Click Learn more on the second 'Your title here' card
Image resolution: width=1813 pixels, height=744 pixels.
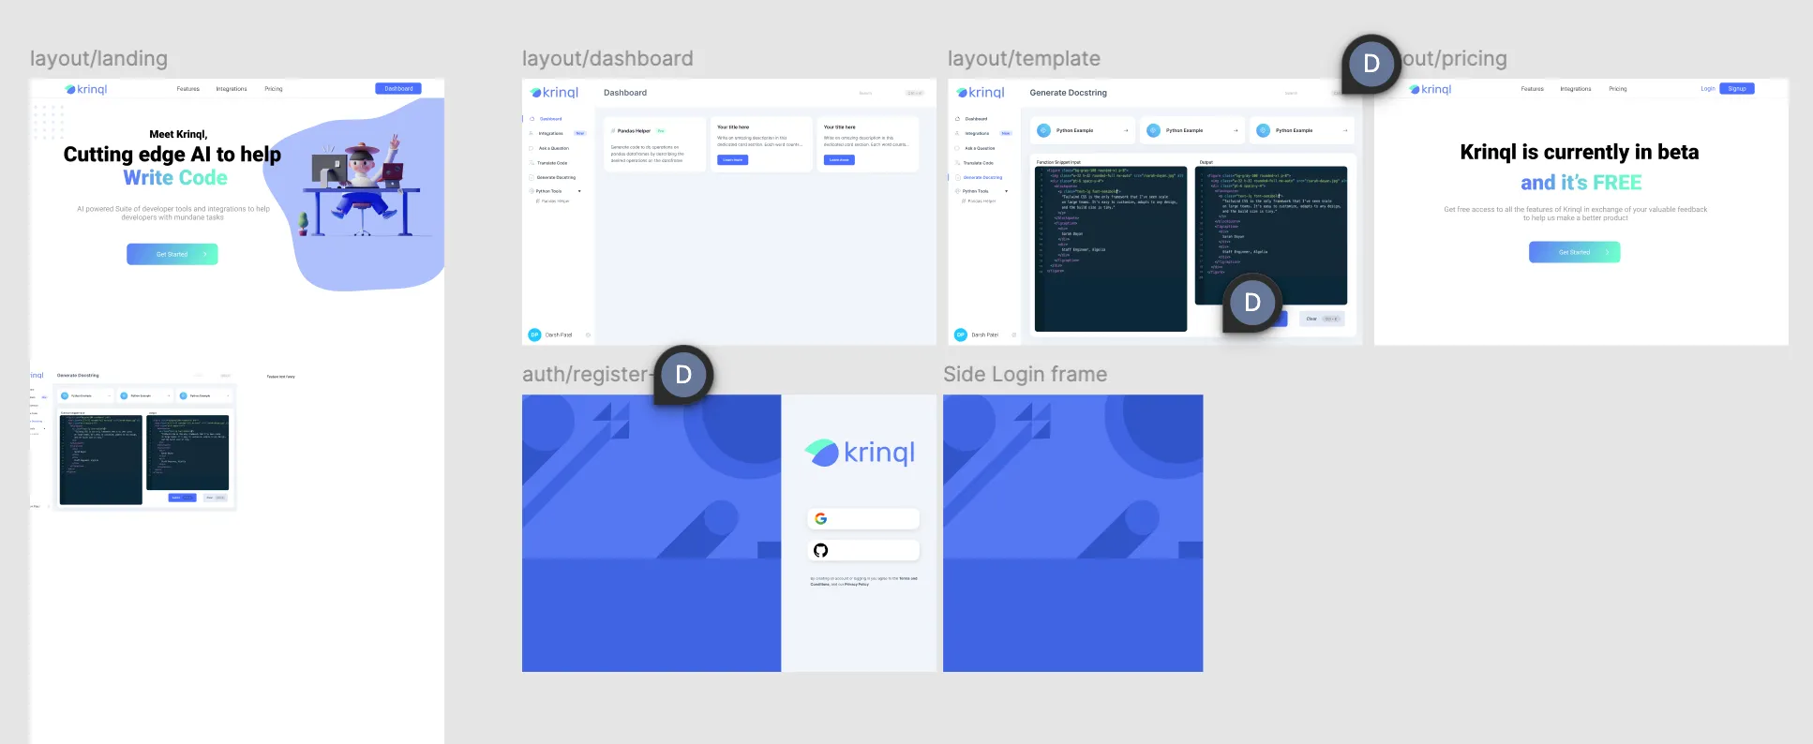point(839,160)
